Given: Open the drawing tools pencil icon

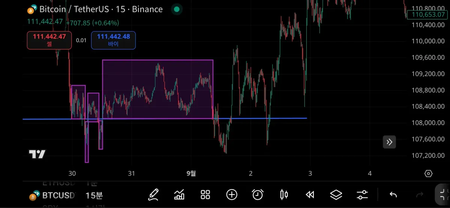Looking at the screenshot, I should tap(153, 194).
